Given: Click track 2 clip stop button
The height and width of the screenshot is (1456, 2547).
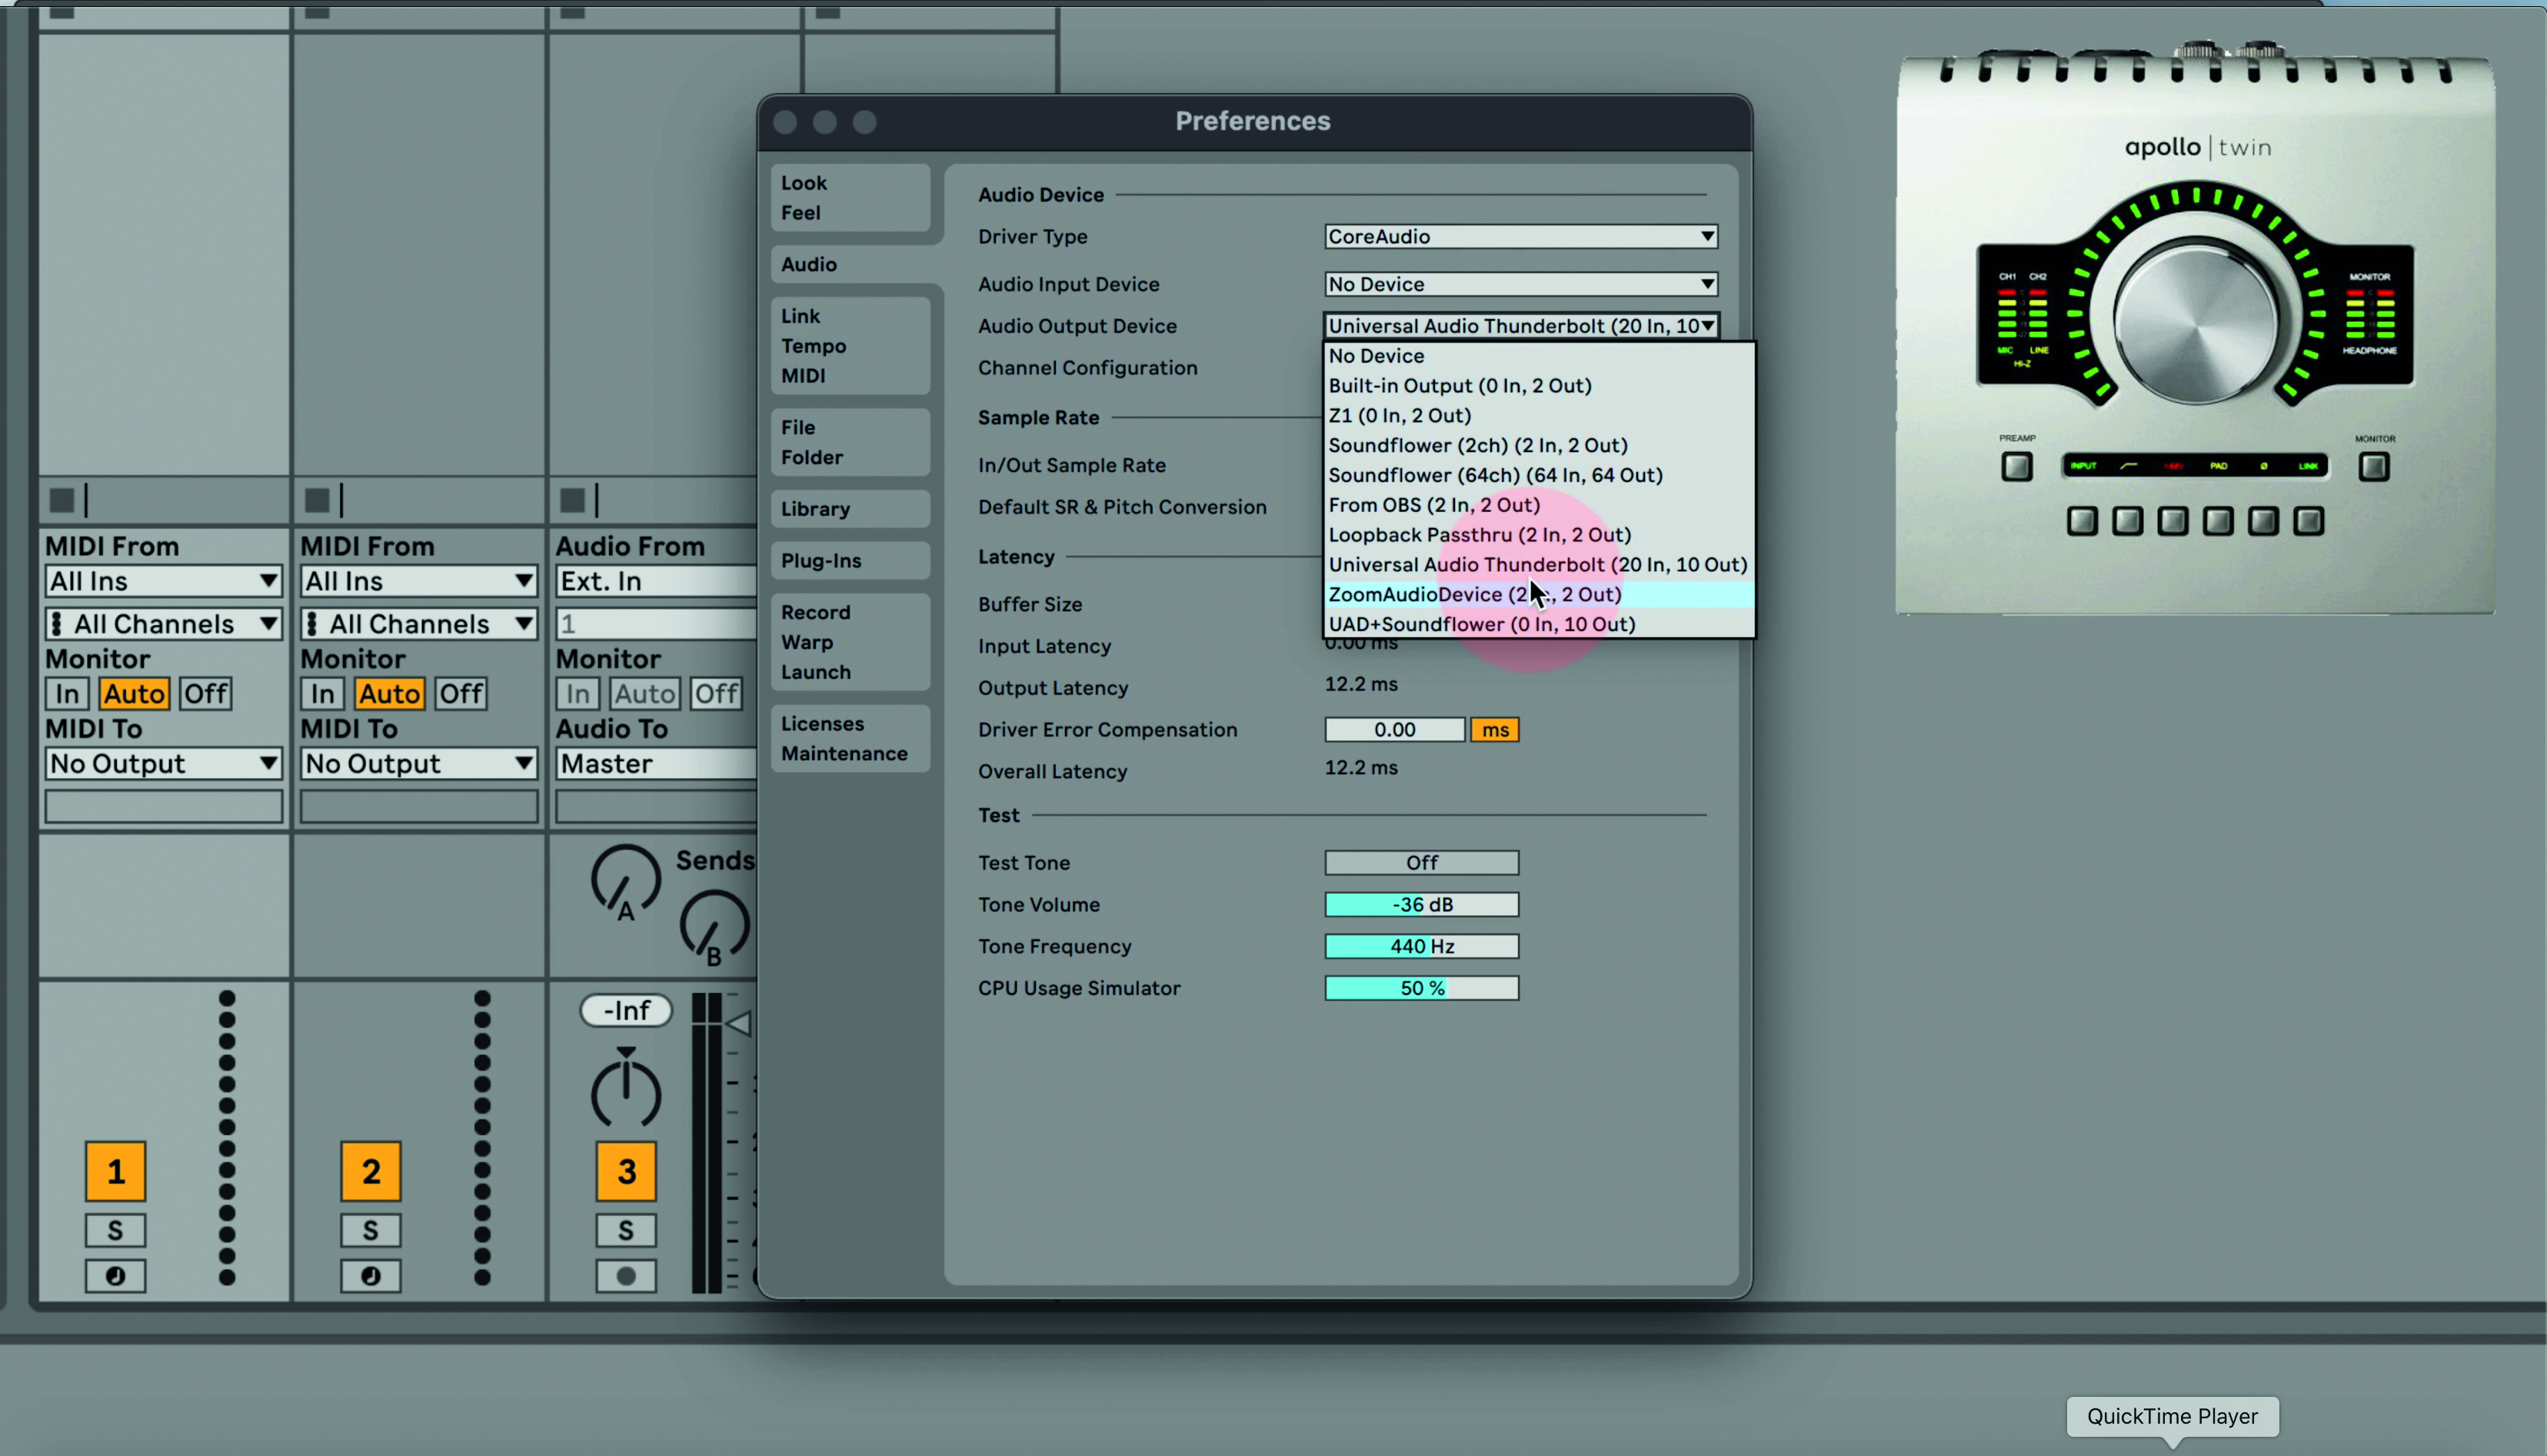Looking at the screenshot, I should point(318,500).
